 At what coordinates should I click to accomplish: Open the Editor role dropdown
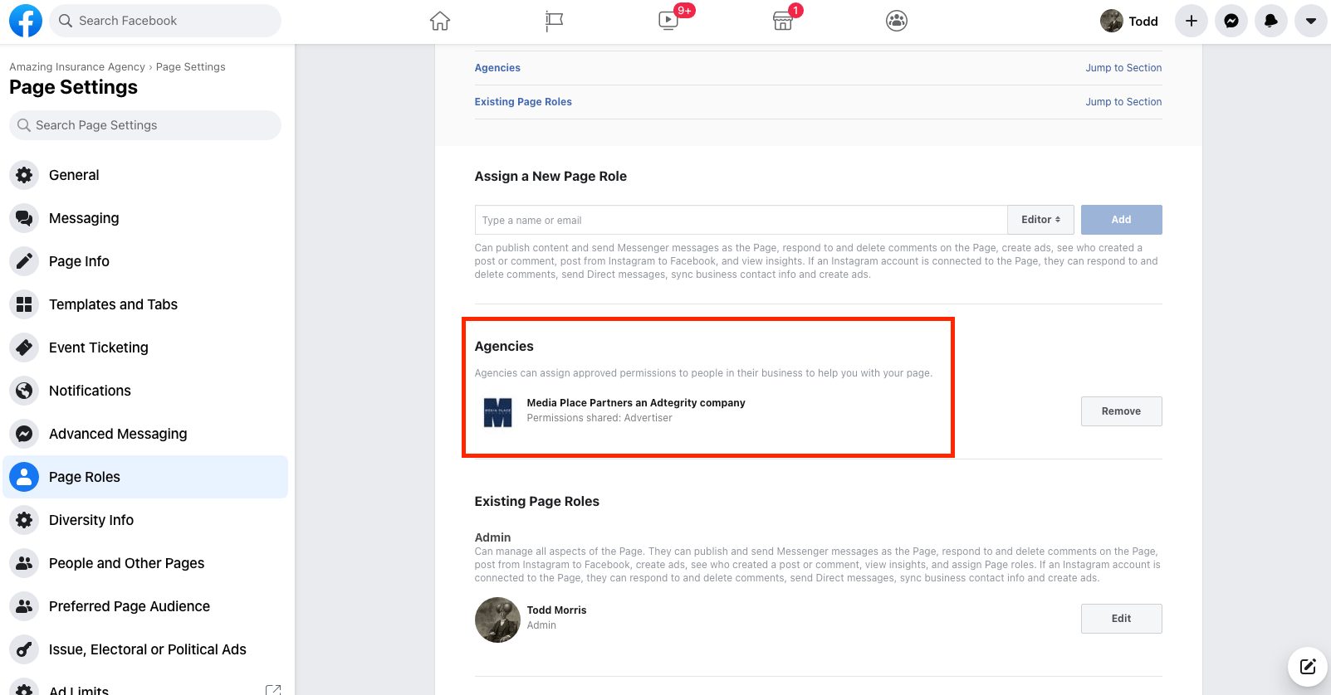(1040, 220)
